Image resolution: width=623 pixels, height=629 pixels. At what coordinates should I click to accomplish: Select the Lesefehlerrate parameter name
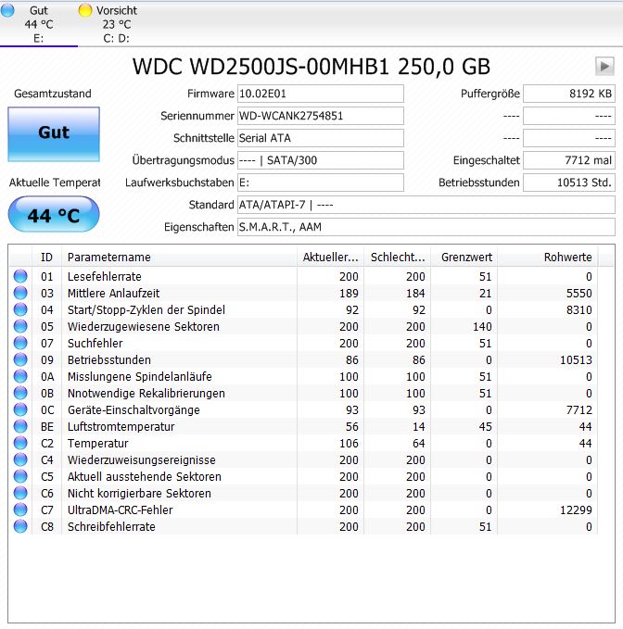(x=105, y=276)
